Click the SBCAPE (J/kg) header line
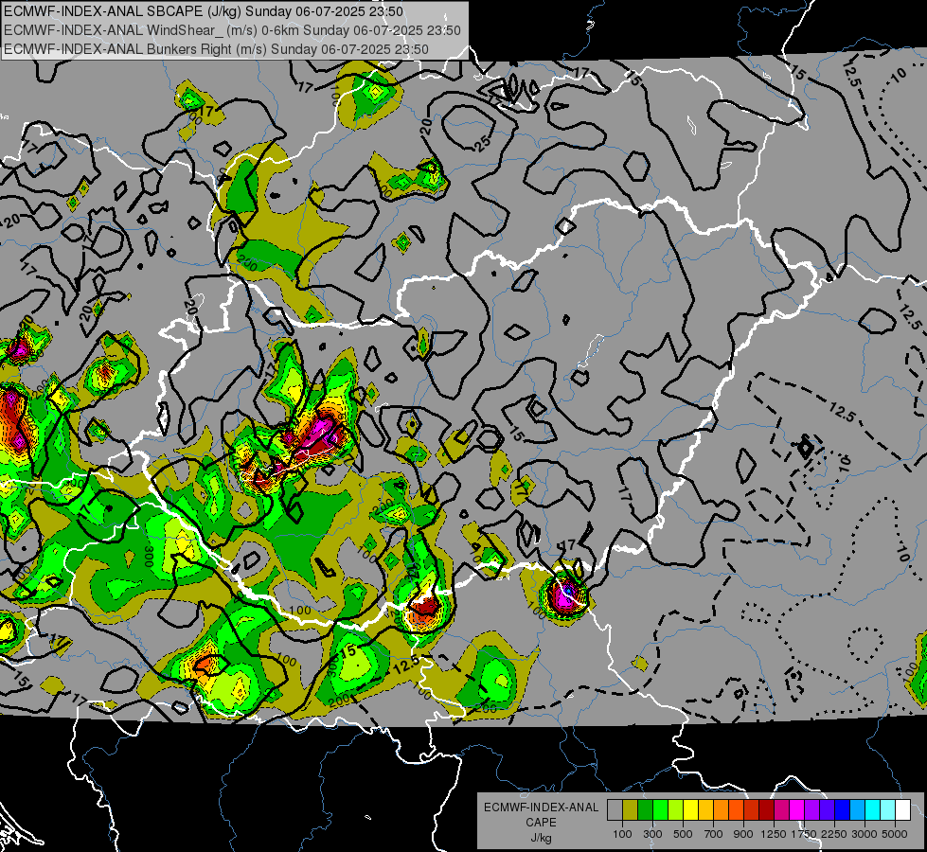Screen dimensions: 927x852 click(x=204, y=11)
